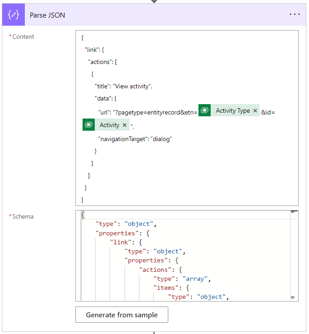Click "properties" under "link" in Schema
The height and width of the screenshot is (334, 309).
pyautogui.click(x=151, y=260)
